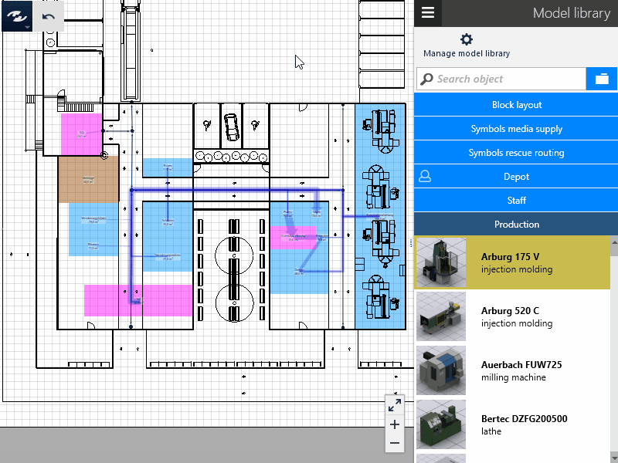Screen dimensions: 618x463
Task: Open the hamburger menu in Model library
Action: tap(428, 13)
